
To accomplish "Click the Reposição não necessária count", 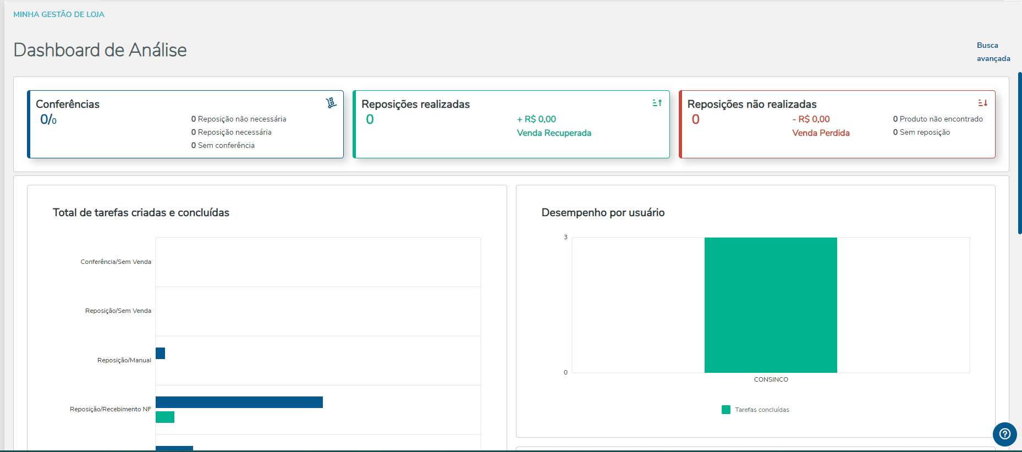I will pos(194,119).
